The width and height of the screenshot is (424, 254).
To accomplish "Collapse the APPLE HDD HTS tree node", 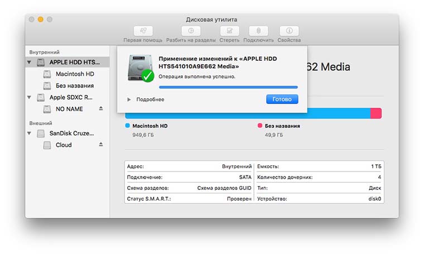I will coord(29,62).
